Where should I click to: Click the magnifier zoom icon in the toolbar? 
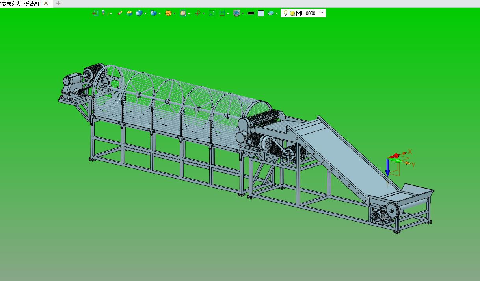(183, 13)
